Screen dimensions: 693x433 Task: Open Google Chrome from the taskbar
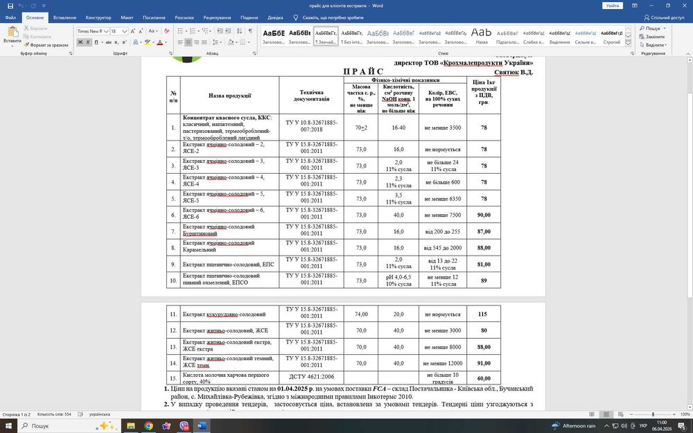click(148, 426)
